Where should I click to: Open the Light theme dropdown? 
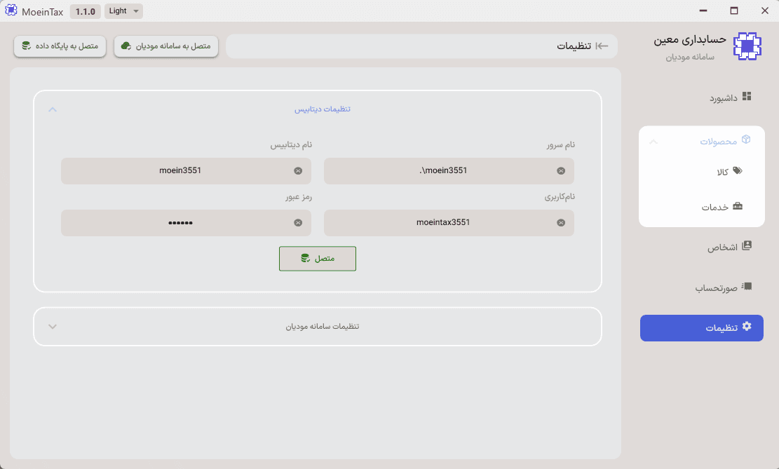pos(123,11)
